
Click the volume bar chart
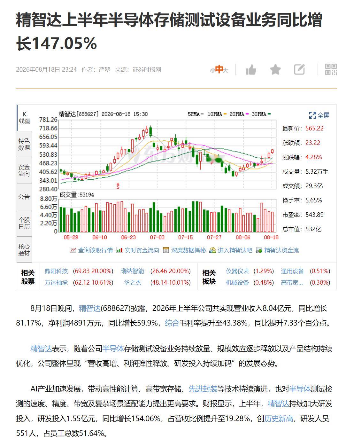pyautogui.click(x=167, y=215)
